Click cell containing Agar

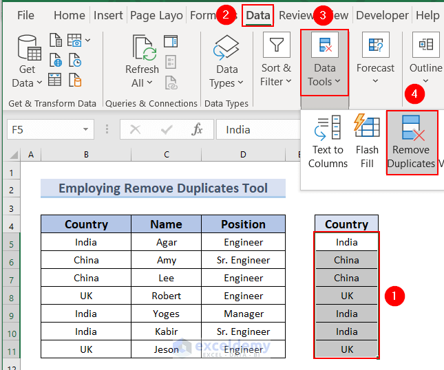(x=166, y=242)
